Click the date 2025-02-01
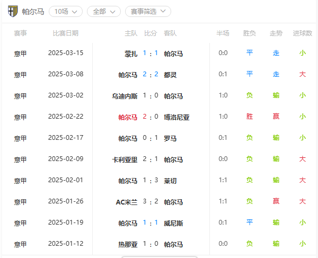This screenshot has height=258, width=318. click(66, 180)
